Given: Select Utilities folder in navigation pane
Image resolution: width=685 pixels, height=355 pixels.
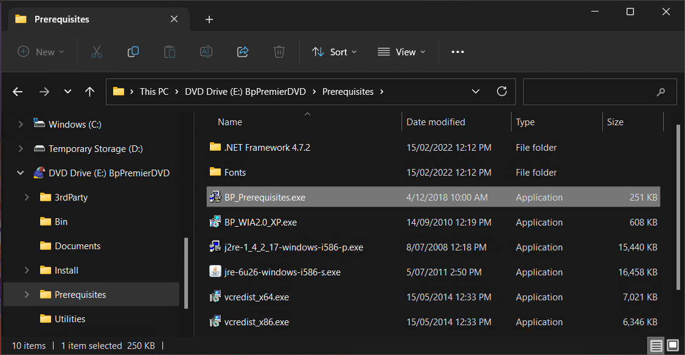Looking at the screenshot, I should [x=69, y=319].
